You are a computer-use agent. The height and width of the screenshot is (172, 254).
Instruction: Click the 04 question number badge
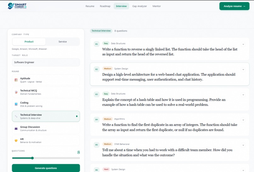tap(96, 120)
